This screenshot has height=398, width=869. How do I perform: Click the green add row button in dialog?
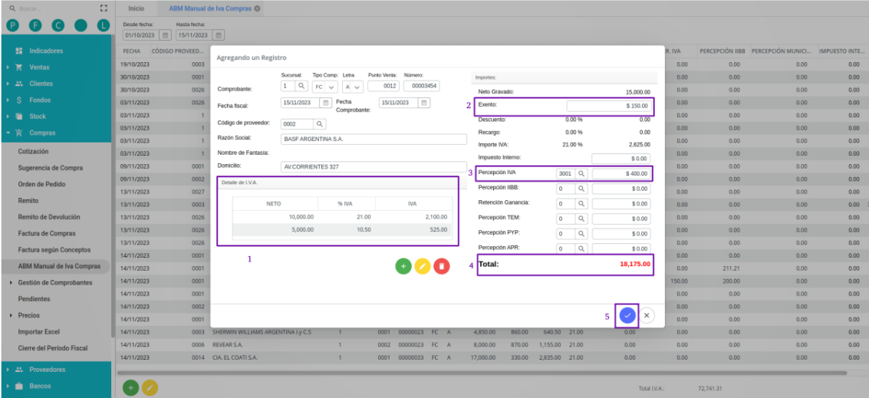tap(403, 267)
